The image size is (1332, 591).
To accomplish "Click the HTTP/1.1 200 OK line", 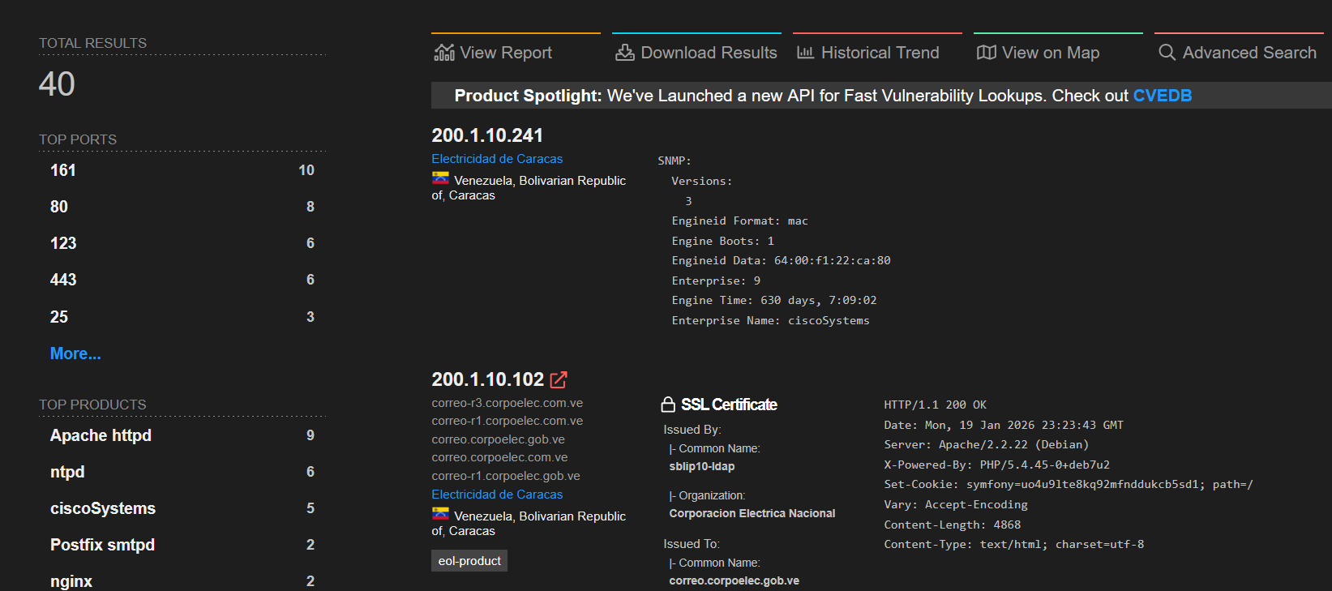I will point(936,405).
